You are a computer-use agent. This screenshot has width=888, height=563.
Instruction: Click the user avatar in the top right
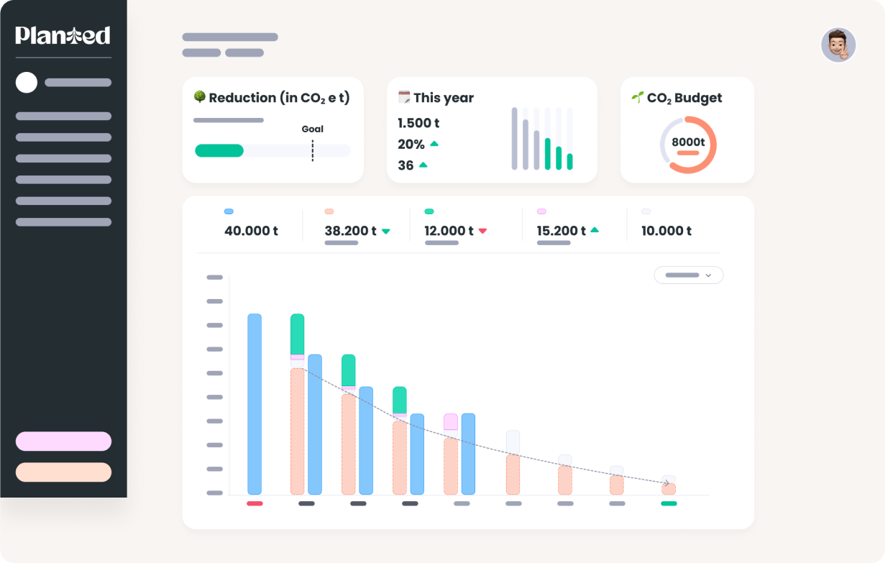tap(839, 45)
